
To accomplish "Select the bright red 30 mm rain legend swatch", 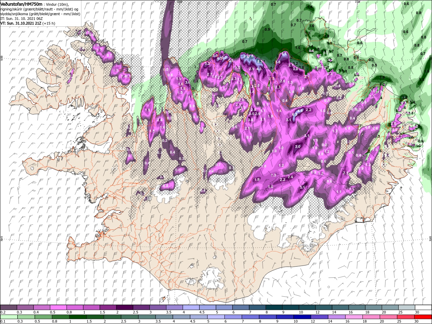I will click(423, 317).
